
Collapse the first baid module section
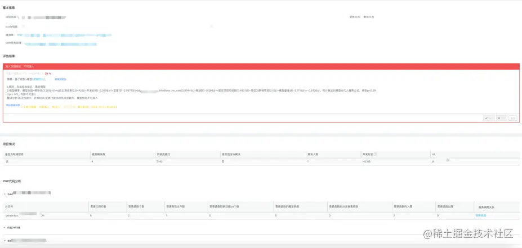pyautogui.click(x=5, y=193)
